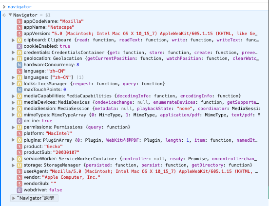Select the userAgent property row
This screenshot has width=269, height=206.
(x=137, y=171)
